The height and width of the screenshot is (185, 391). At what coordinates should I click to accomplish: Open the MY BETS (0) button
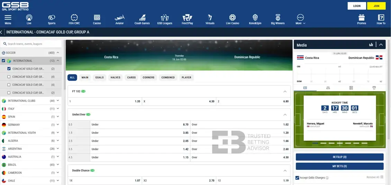339,166
